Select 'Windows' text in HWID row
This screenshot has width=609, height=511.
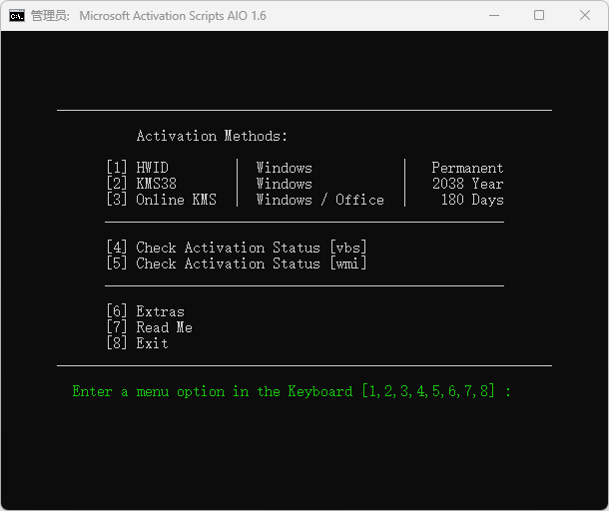tap(285, 168)
